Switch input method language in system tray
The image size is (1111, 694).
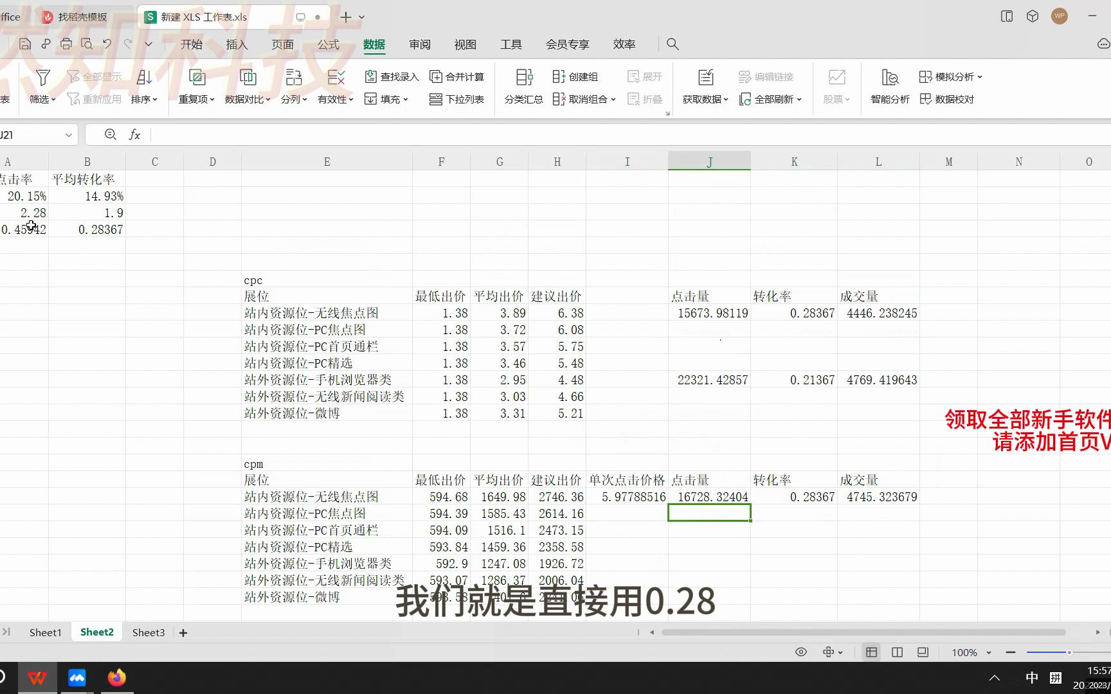tap(1031, 677)
